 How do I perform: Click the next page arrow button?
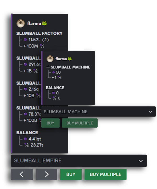pyautogui.click(x=46, y=174)
